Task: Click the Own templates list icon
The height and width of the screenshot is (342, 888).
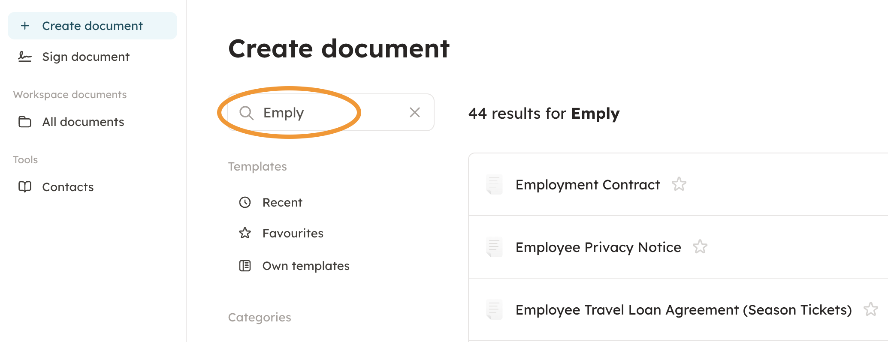Action: [x=245, y=266]
